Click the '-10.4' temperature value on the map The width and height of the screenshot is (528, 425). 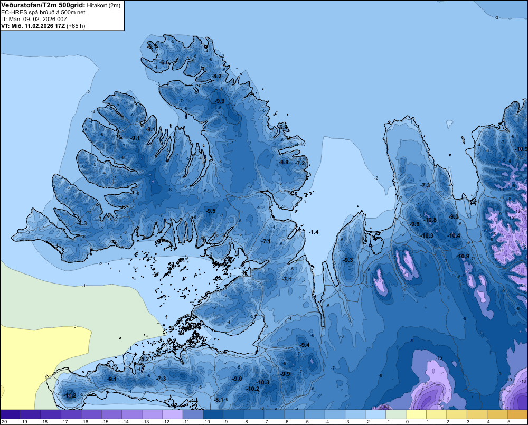[454, 236]
